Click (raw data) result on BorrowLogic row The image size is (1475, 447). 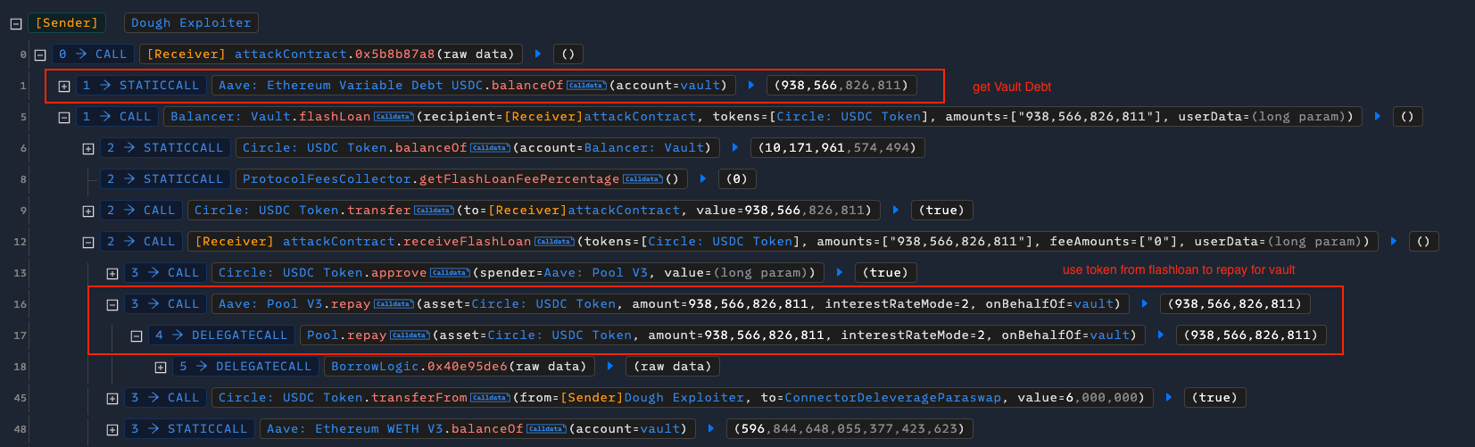click(672, 367)
